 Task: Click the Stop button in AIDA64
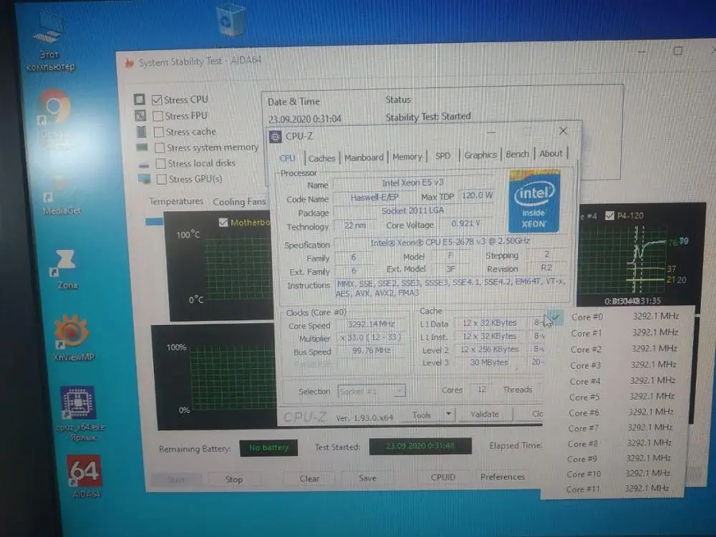tap(234, 479)
